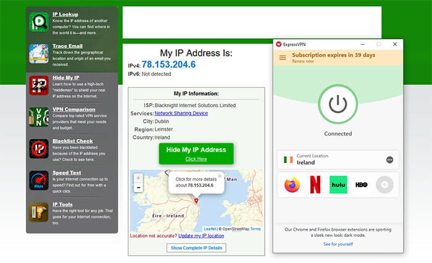Click the Region value Leinster
Screen dimensions: 432x263
point(164,129)
